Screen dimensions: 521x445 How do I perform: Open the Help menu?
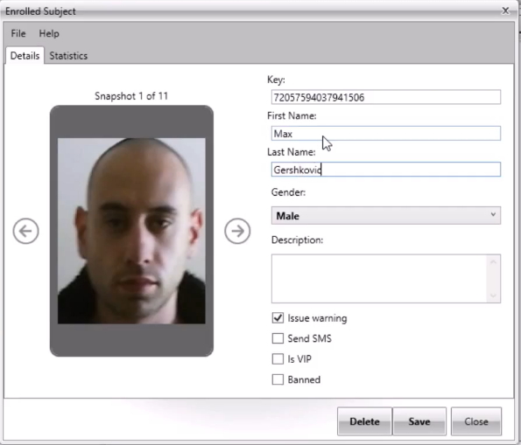tap(49, 33)
